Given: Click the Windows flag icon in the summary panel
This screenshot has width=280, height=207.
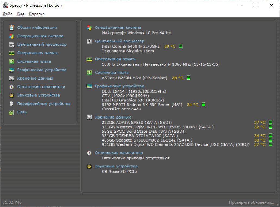Looking at the screenshot, I should tap(89, 28).
